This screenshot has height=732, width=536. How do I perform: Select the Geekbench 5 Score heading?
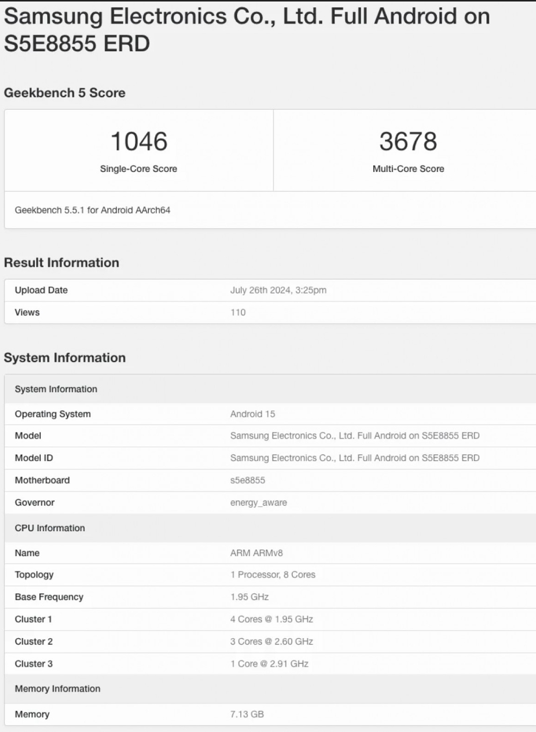coord(65,93)
